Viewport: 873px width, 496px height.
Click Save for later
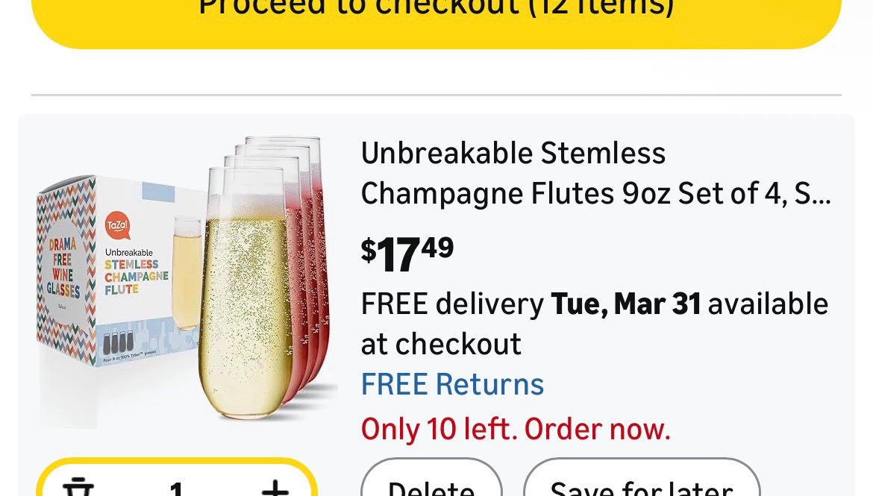click(641, 485)
